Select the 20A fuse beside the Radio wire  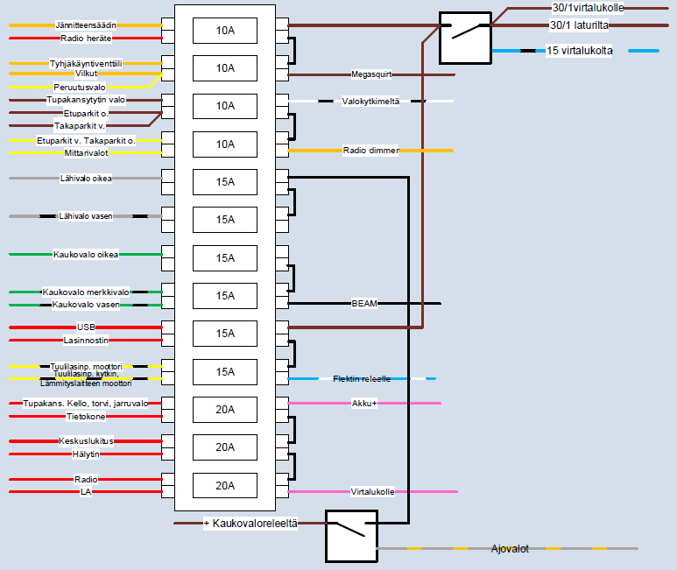pyautogui.click(x=225, y=485)
